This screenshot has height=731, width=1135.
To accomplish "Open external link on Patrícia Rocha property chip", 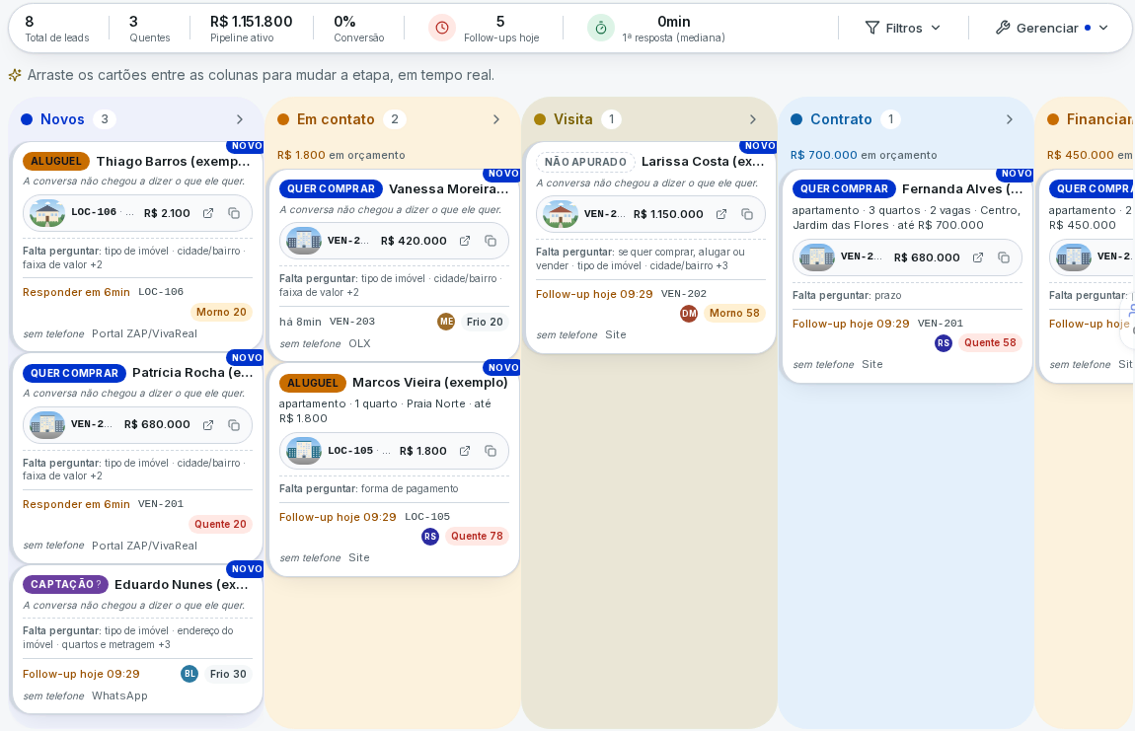I will (208, 425).
